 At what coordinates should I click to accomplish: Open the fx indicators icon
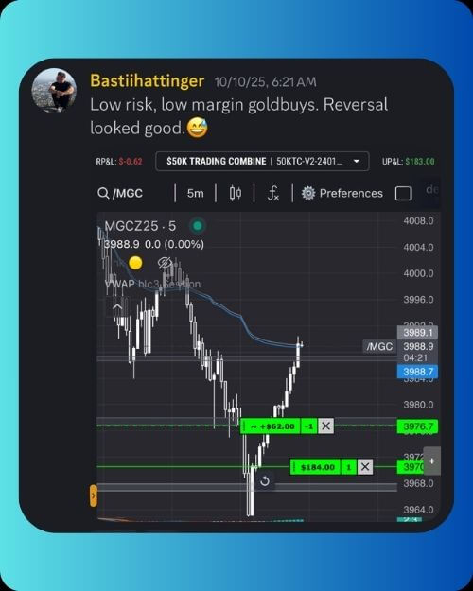pos(273,193)
